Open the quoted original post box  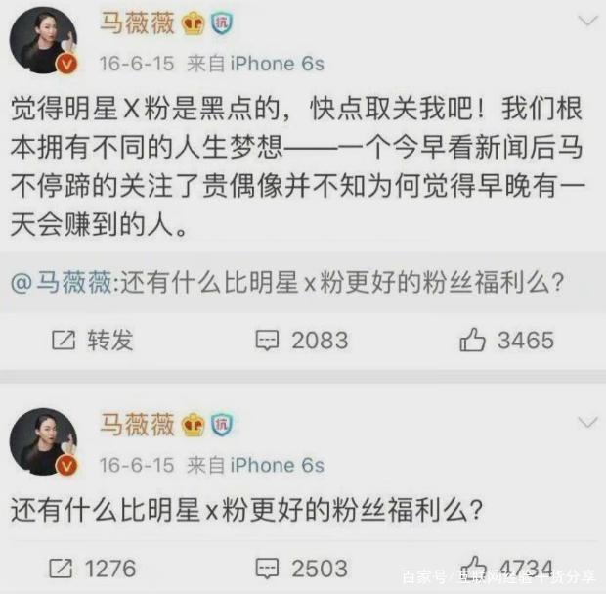tap(303, 283)
